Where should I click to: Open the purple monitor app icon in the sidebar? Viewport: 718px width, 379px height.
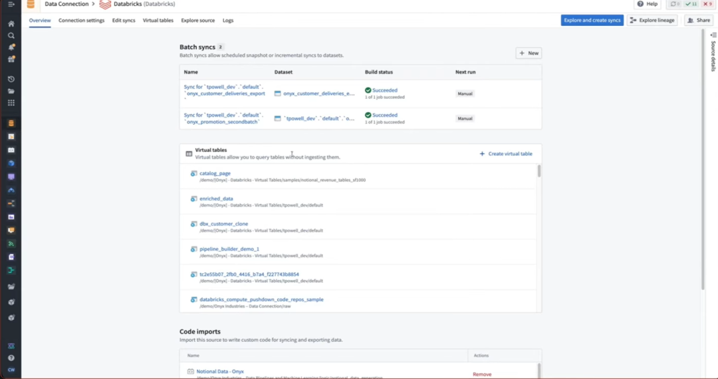(11, 177)
